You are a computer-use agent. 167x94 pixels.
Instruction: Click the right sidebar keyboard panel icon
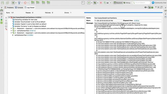(x=165, y=11)
